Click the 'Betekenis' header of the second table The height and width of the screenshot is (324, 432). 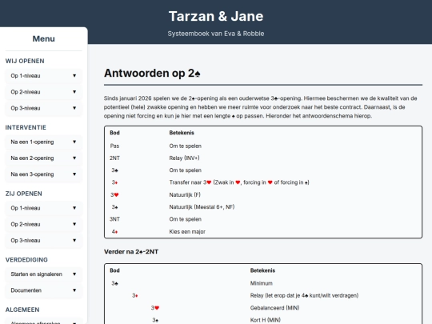(262, 270)
